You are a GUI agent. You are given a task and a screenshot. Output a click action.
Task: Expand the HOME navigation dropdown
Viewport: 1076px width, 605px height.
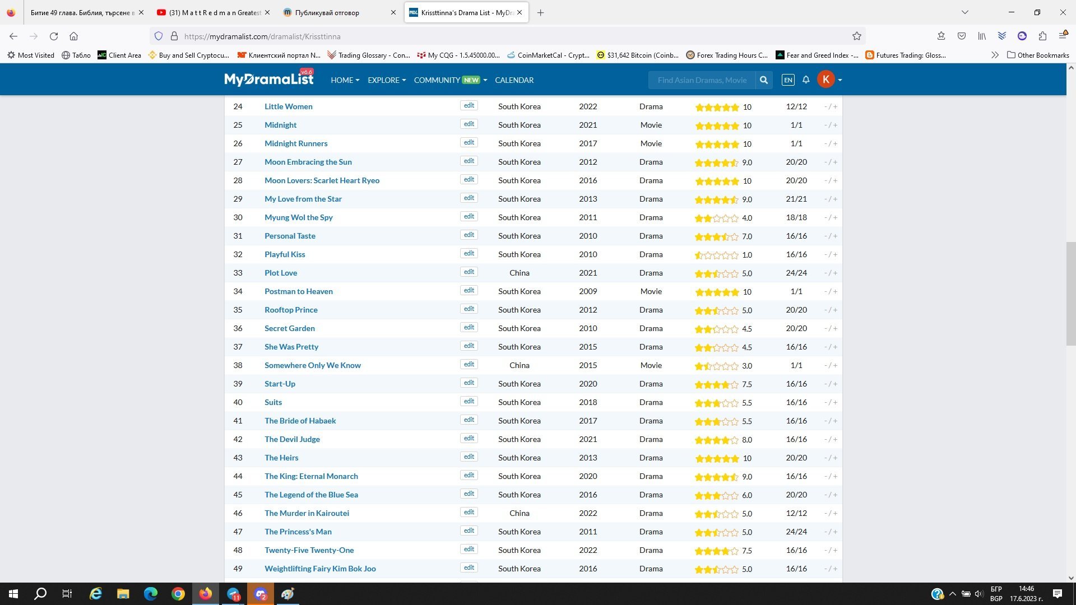click(x=345, y=80)
